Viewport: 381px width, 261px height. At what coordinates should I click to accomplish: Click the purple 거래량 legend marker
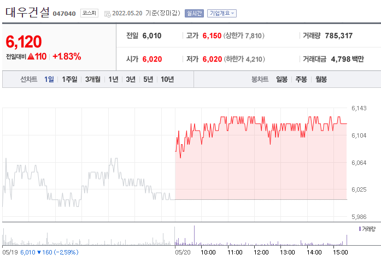360,229
